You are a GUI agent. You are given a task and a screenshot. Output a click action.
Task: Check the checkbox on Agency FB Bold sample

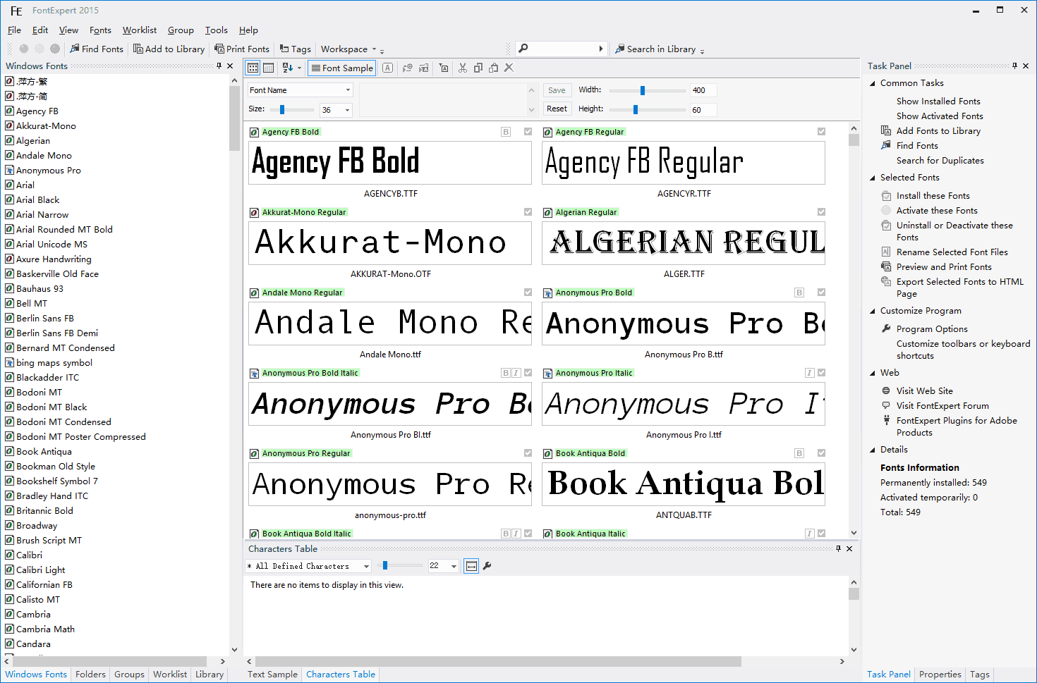(528, 131)
